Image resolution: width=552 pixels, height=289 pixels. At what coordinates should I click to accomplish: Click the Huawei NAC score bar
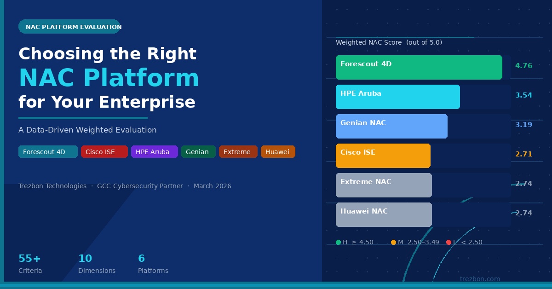(384, 214)
